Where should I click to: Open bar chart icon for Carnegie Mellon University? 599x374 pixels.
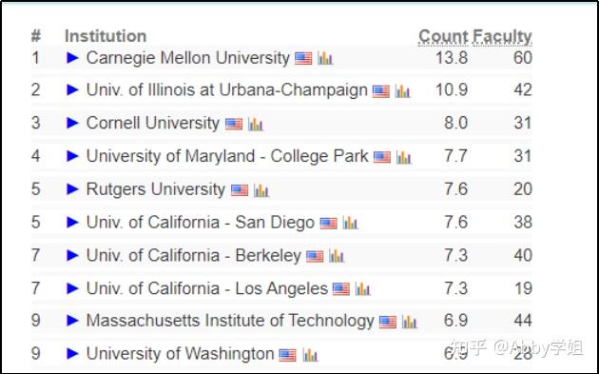[x=325, y=58]
